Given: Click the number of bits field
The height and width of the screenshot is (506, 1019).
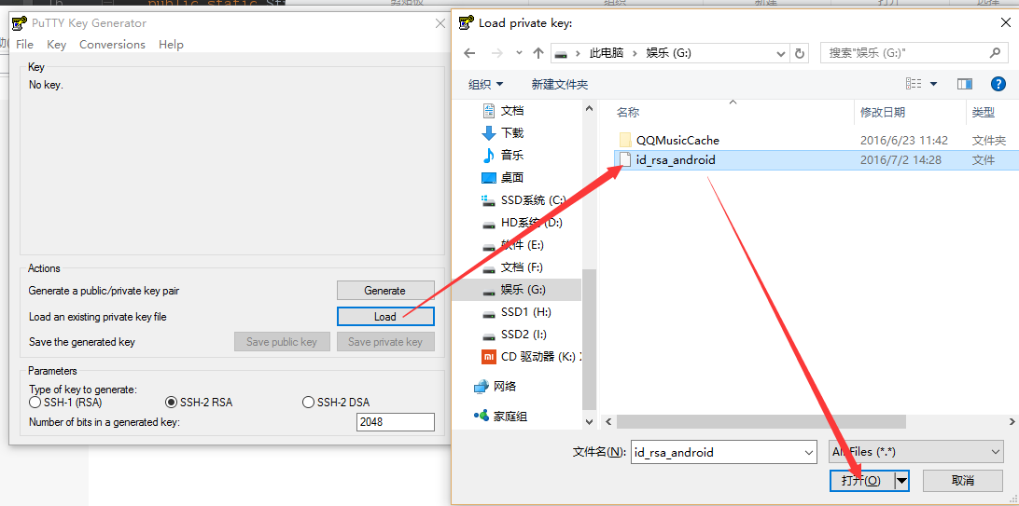Looking at the screenshot, I should tap(396, 421).
